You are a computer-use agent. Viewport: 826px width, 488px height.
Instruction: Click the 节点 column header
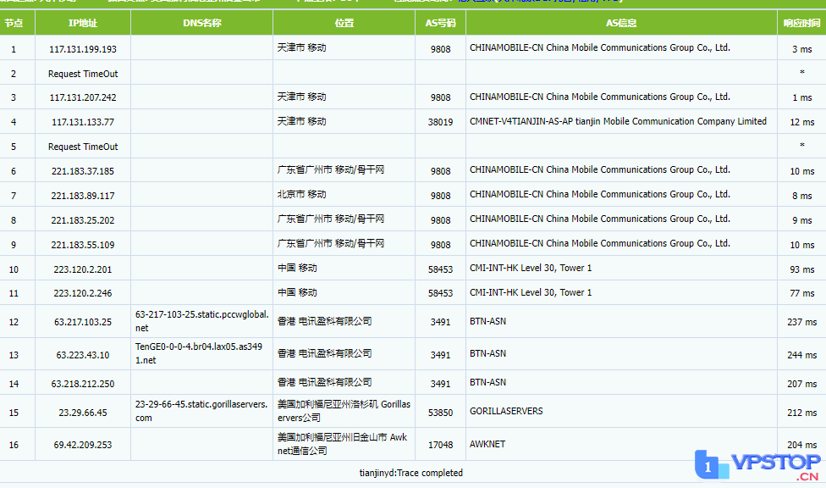[14, 23]
